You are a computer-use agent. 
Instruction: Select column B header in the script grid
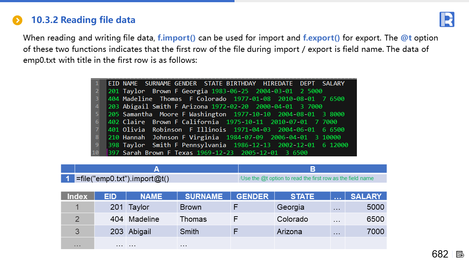coord(313,169)
